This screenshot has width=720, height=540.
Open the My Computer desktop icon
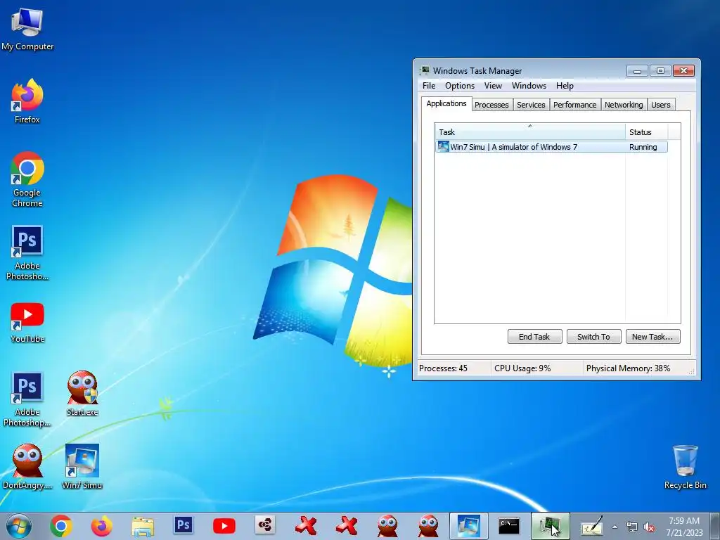[27, 29]
